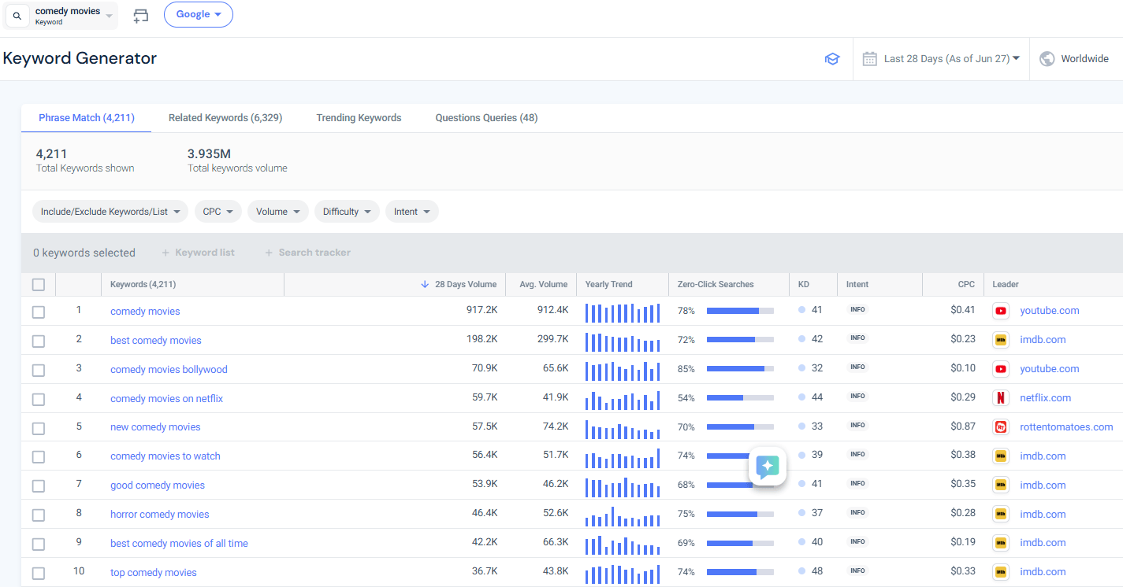This screenshot has width=1123, height=587.
Task: Open the Questions Queries tab
Action: click(486, 118)
